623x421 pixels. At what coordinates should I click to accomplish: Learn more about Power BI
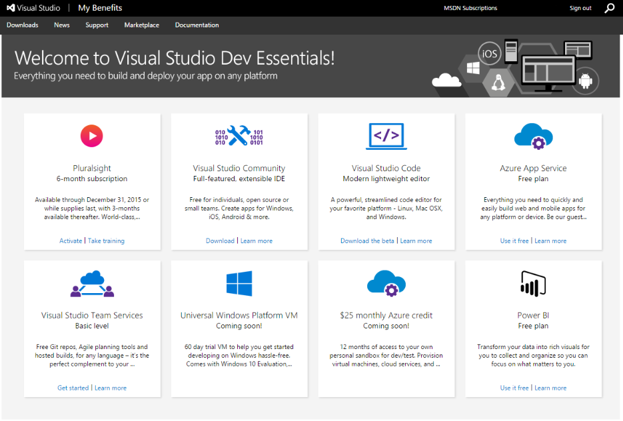pos(550,388)
